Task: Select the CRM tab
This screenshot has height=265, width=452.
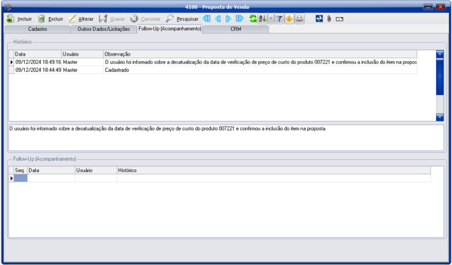Action: click(236, 28)
